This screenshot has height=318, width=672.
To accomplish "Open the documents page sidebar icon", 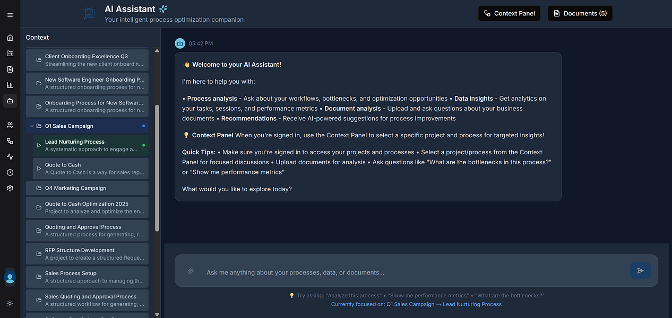I will click(x=10, y=69).
